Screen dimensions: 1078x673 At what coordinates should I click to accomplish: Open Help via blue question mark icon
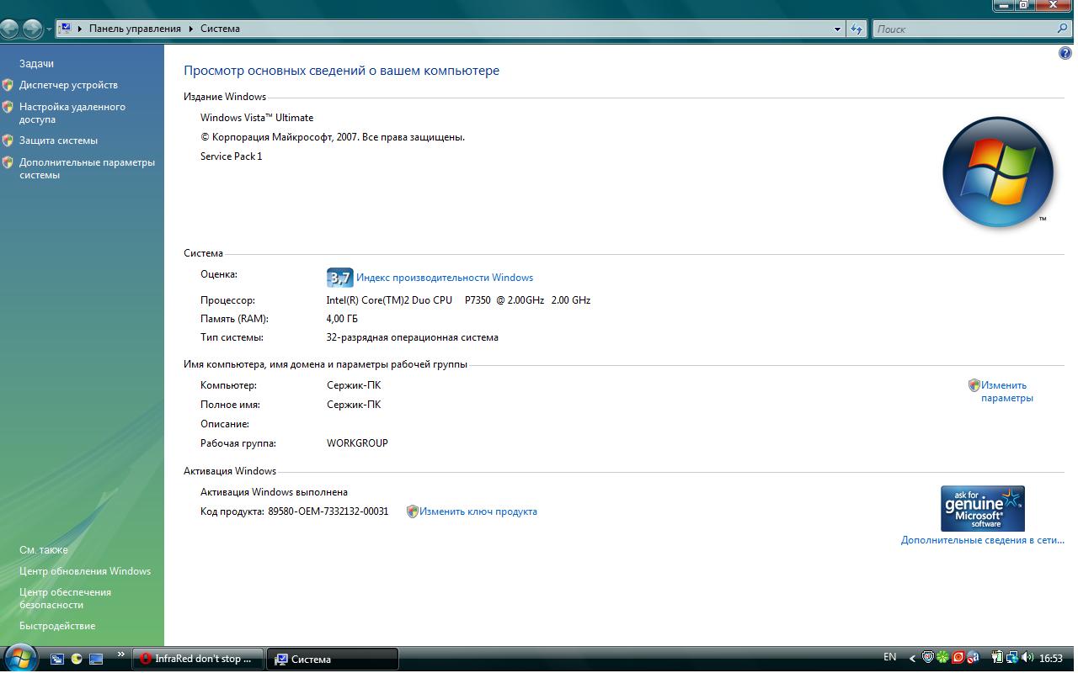click(1065, 54)
